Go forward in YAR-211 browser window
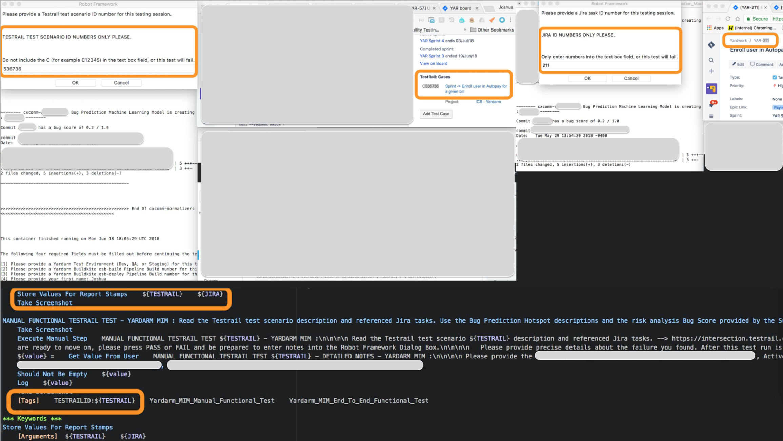783x441 pixels. pyautogui.click(x=718, y=19)
